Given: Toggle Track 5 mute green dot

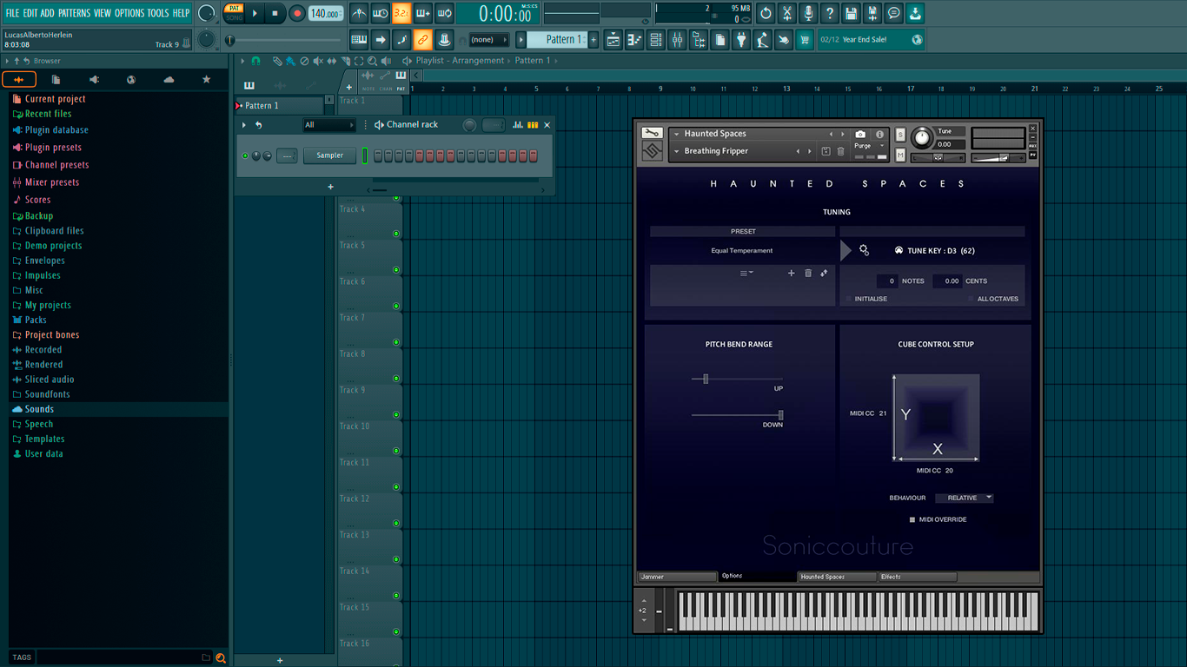Looking at the screenshot, I should (x=396, y=270).
